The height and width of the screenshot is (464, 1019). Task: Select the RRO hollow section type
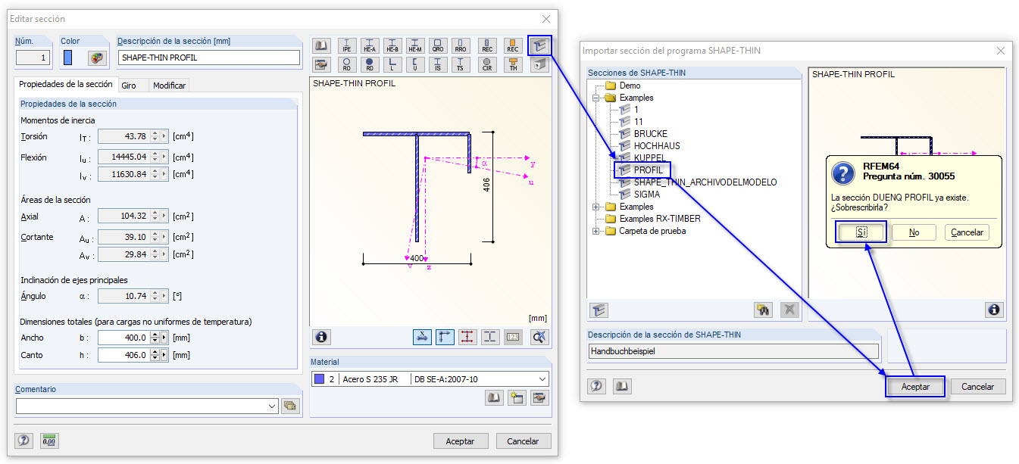(x=461, y=45)
